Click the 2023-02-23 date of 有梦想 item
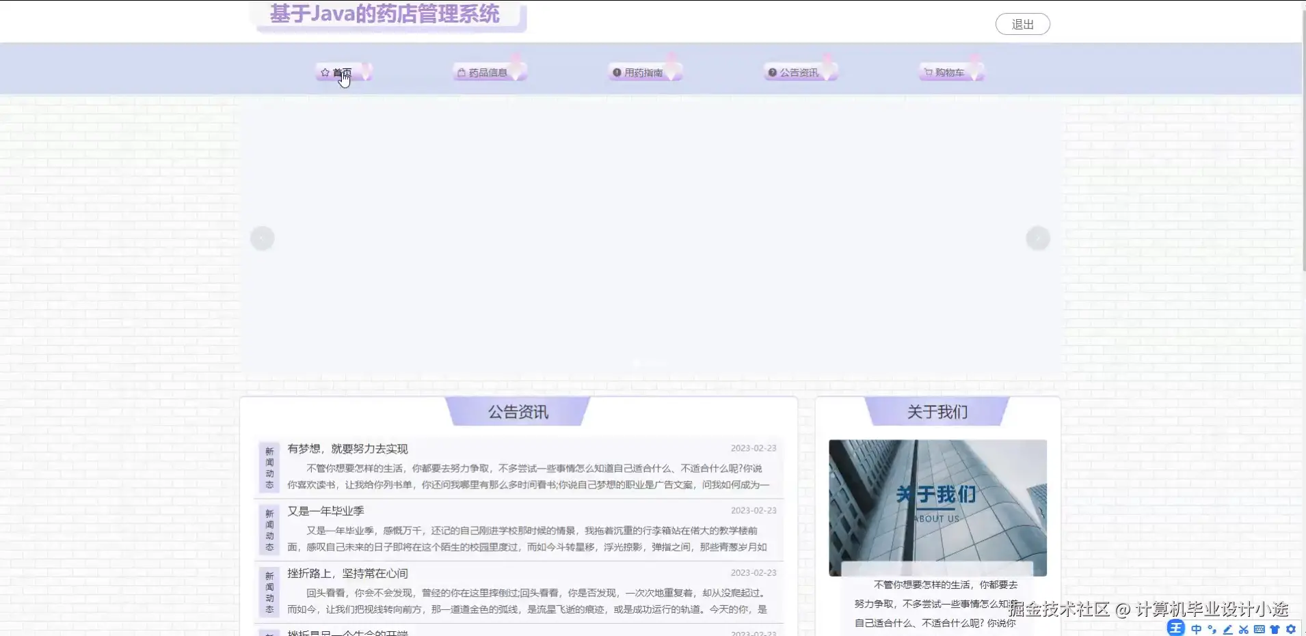The width and height of the screenshot is (1306, 636). [x=754, y=448]
